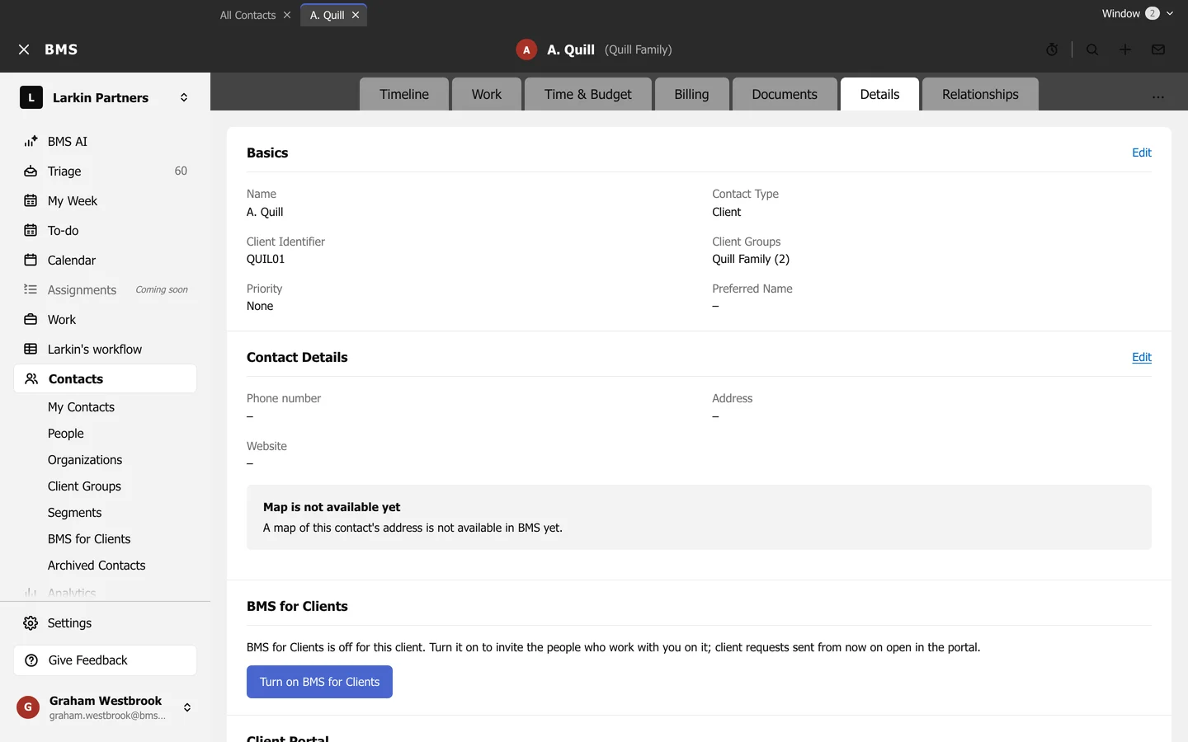Open Archived Contacts
Screen dimensions: 1188x742
pyautogui.click(x=97, y=566)
